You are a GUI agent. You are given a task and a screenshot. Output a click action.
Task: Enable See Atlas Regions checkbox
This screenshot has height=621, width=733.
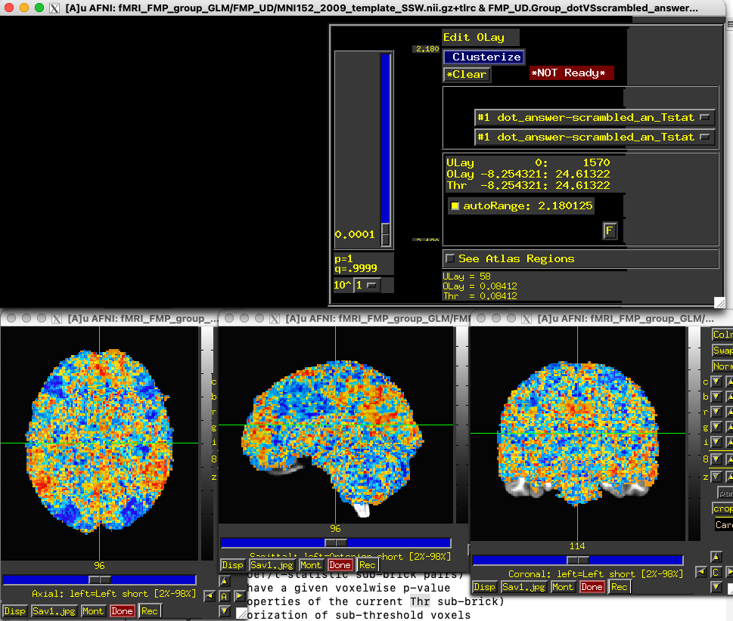coord(451,259)
